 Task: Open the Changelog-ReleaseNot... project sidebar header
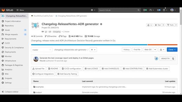(14, 16)
